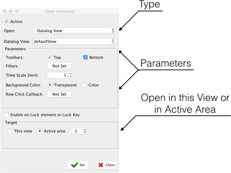Choose the Color background radio button
231x173 pixels.
(84, 85)
